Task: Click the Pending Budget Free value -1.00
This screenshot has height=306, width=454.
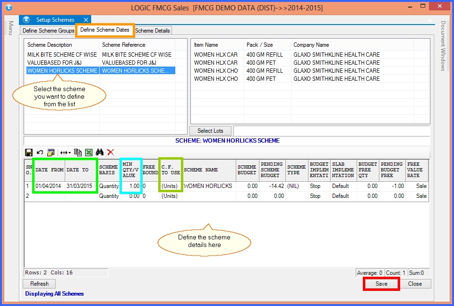Action: coord(392,186)
